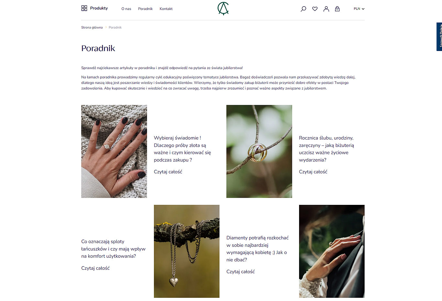The height and width of the screenshot is (301, 442).
Task: Click Czytaj całość under Rocznica ślubu article
Action: (x=313, y=172)
